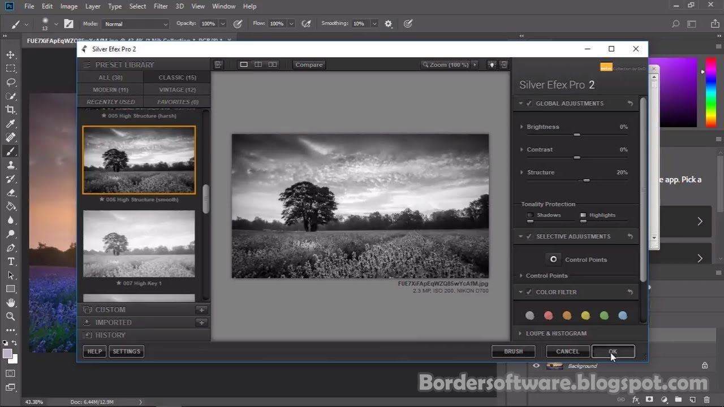The height and width of the screenshot is (407, 724).
Task: Click the Compare button
Action: (x=309, y=64)
